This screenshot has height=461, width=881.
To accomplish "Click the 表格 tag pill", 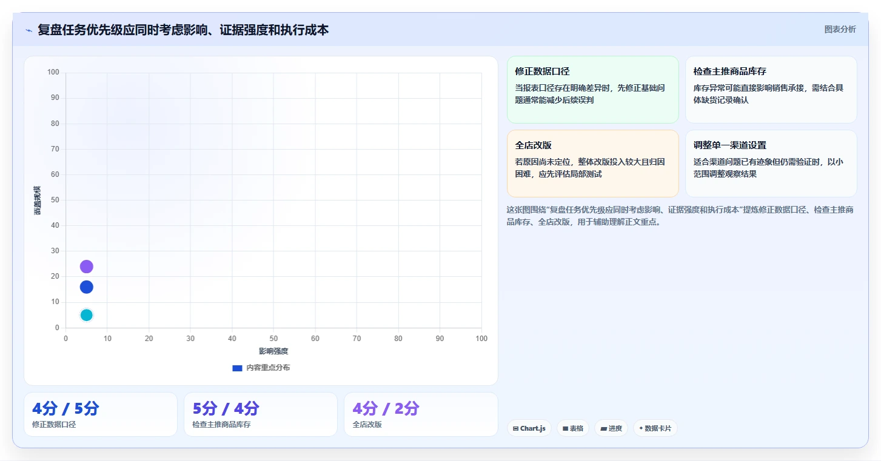I will point(573,428).
